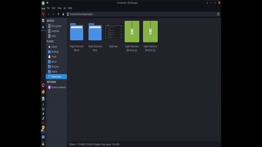Click the flask icon at the dock bottom
Image resolution: width=262 pixels, height=147 pixels.
(x=43, y=143)
